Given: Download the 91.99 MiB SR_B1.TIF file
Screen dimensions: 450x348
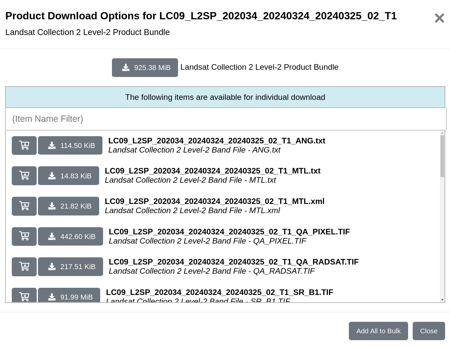Looking at the screenshot, I should [x=69, y=295].
